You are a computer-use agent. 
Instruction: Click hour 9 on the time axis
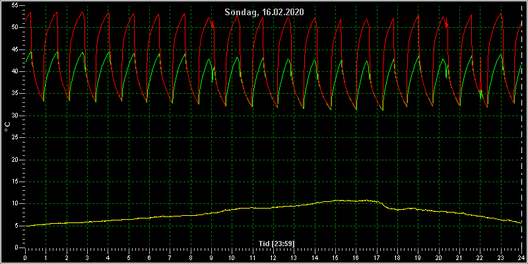[211, 257]
